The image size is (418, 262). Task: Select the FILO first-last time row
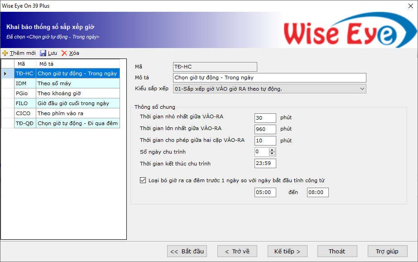coord(67,103)
